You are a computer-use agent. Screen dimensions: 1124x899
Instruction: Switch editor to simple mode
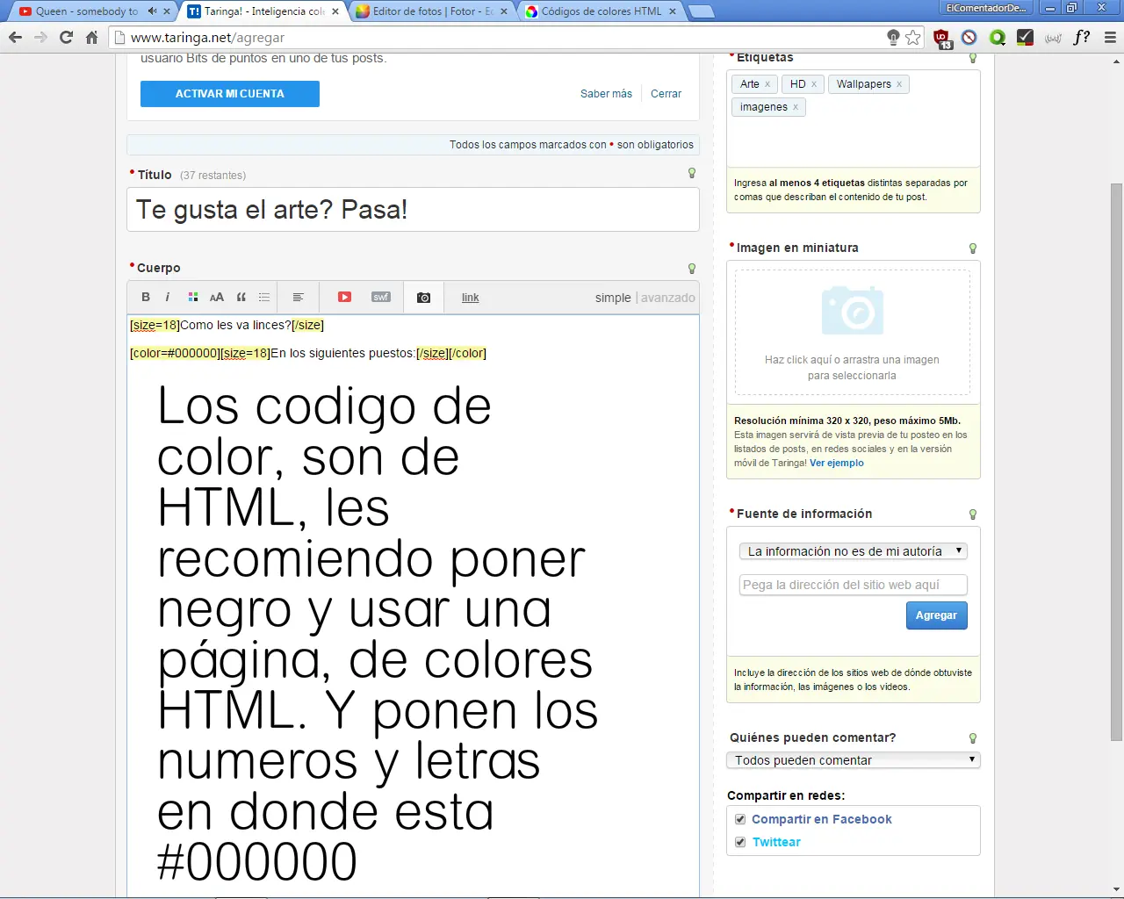[x=613, y=298]
